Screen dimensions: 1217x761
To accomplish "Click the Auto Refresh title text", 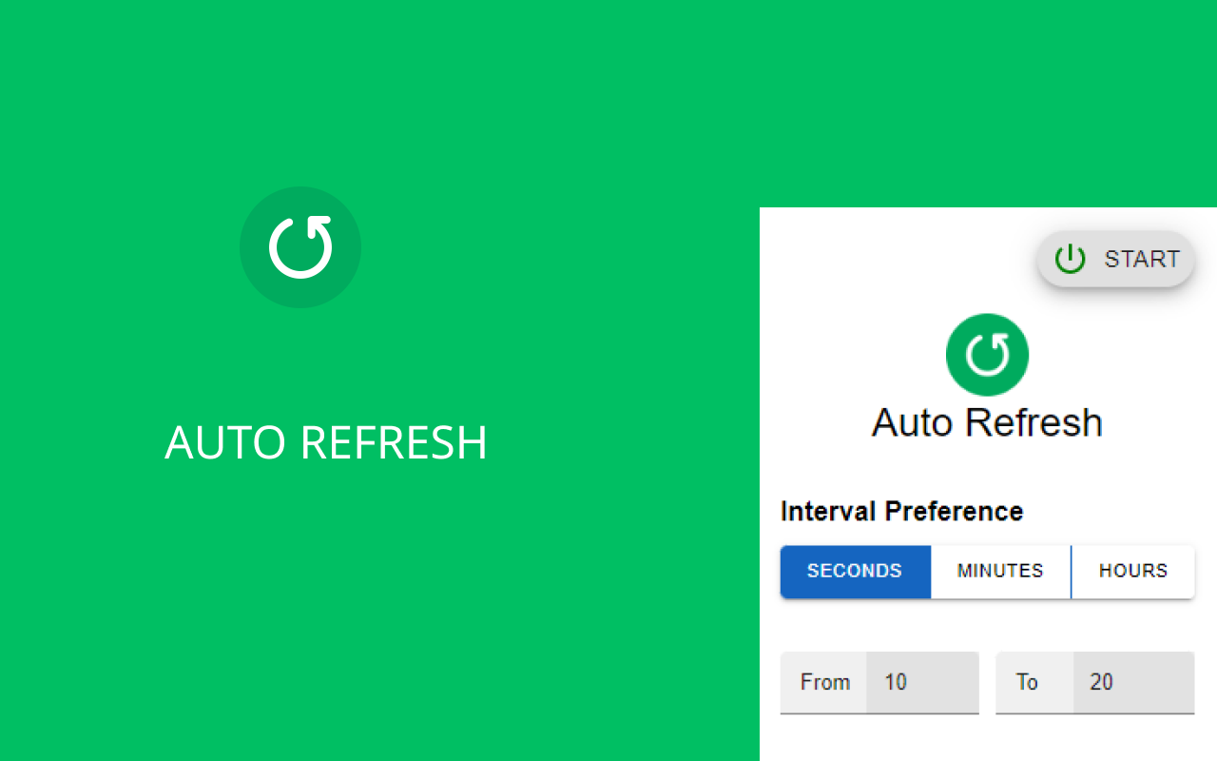I will (x=986, y=421).
